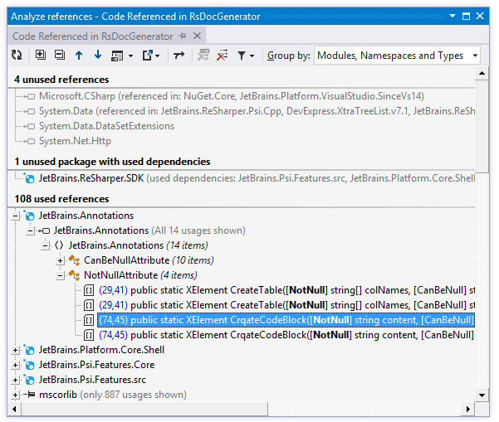This screenshot has height=422, width=499.
Task: Go to previous item with up arrow
Action: [x=79, y=56]
